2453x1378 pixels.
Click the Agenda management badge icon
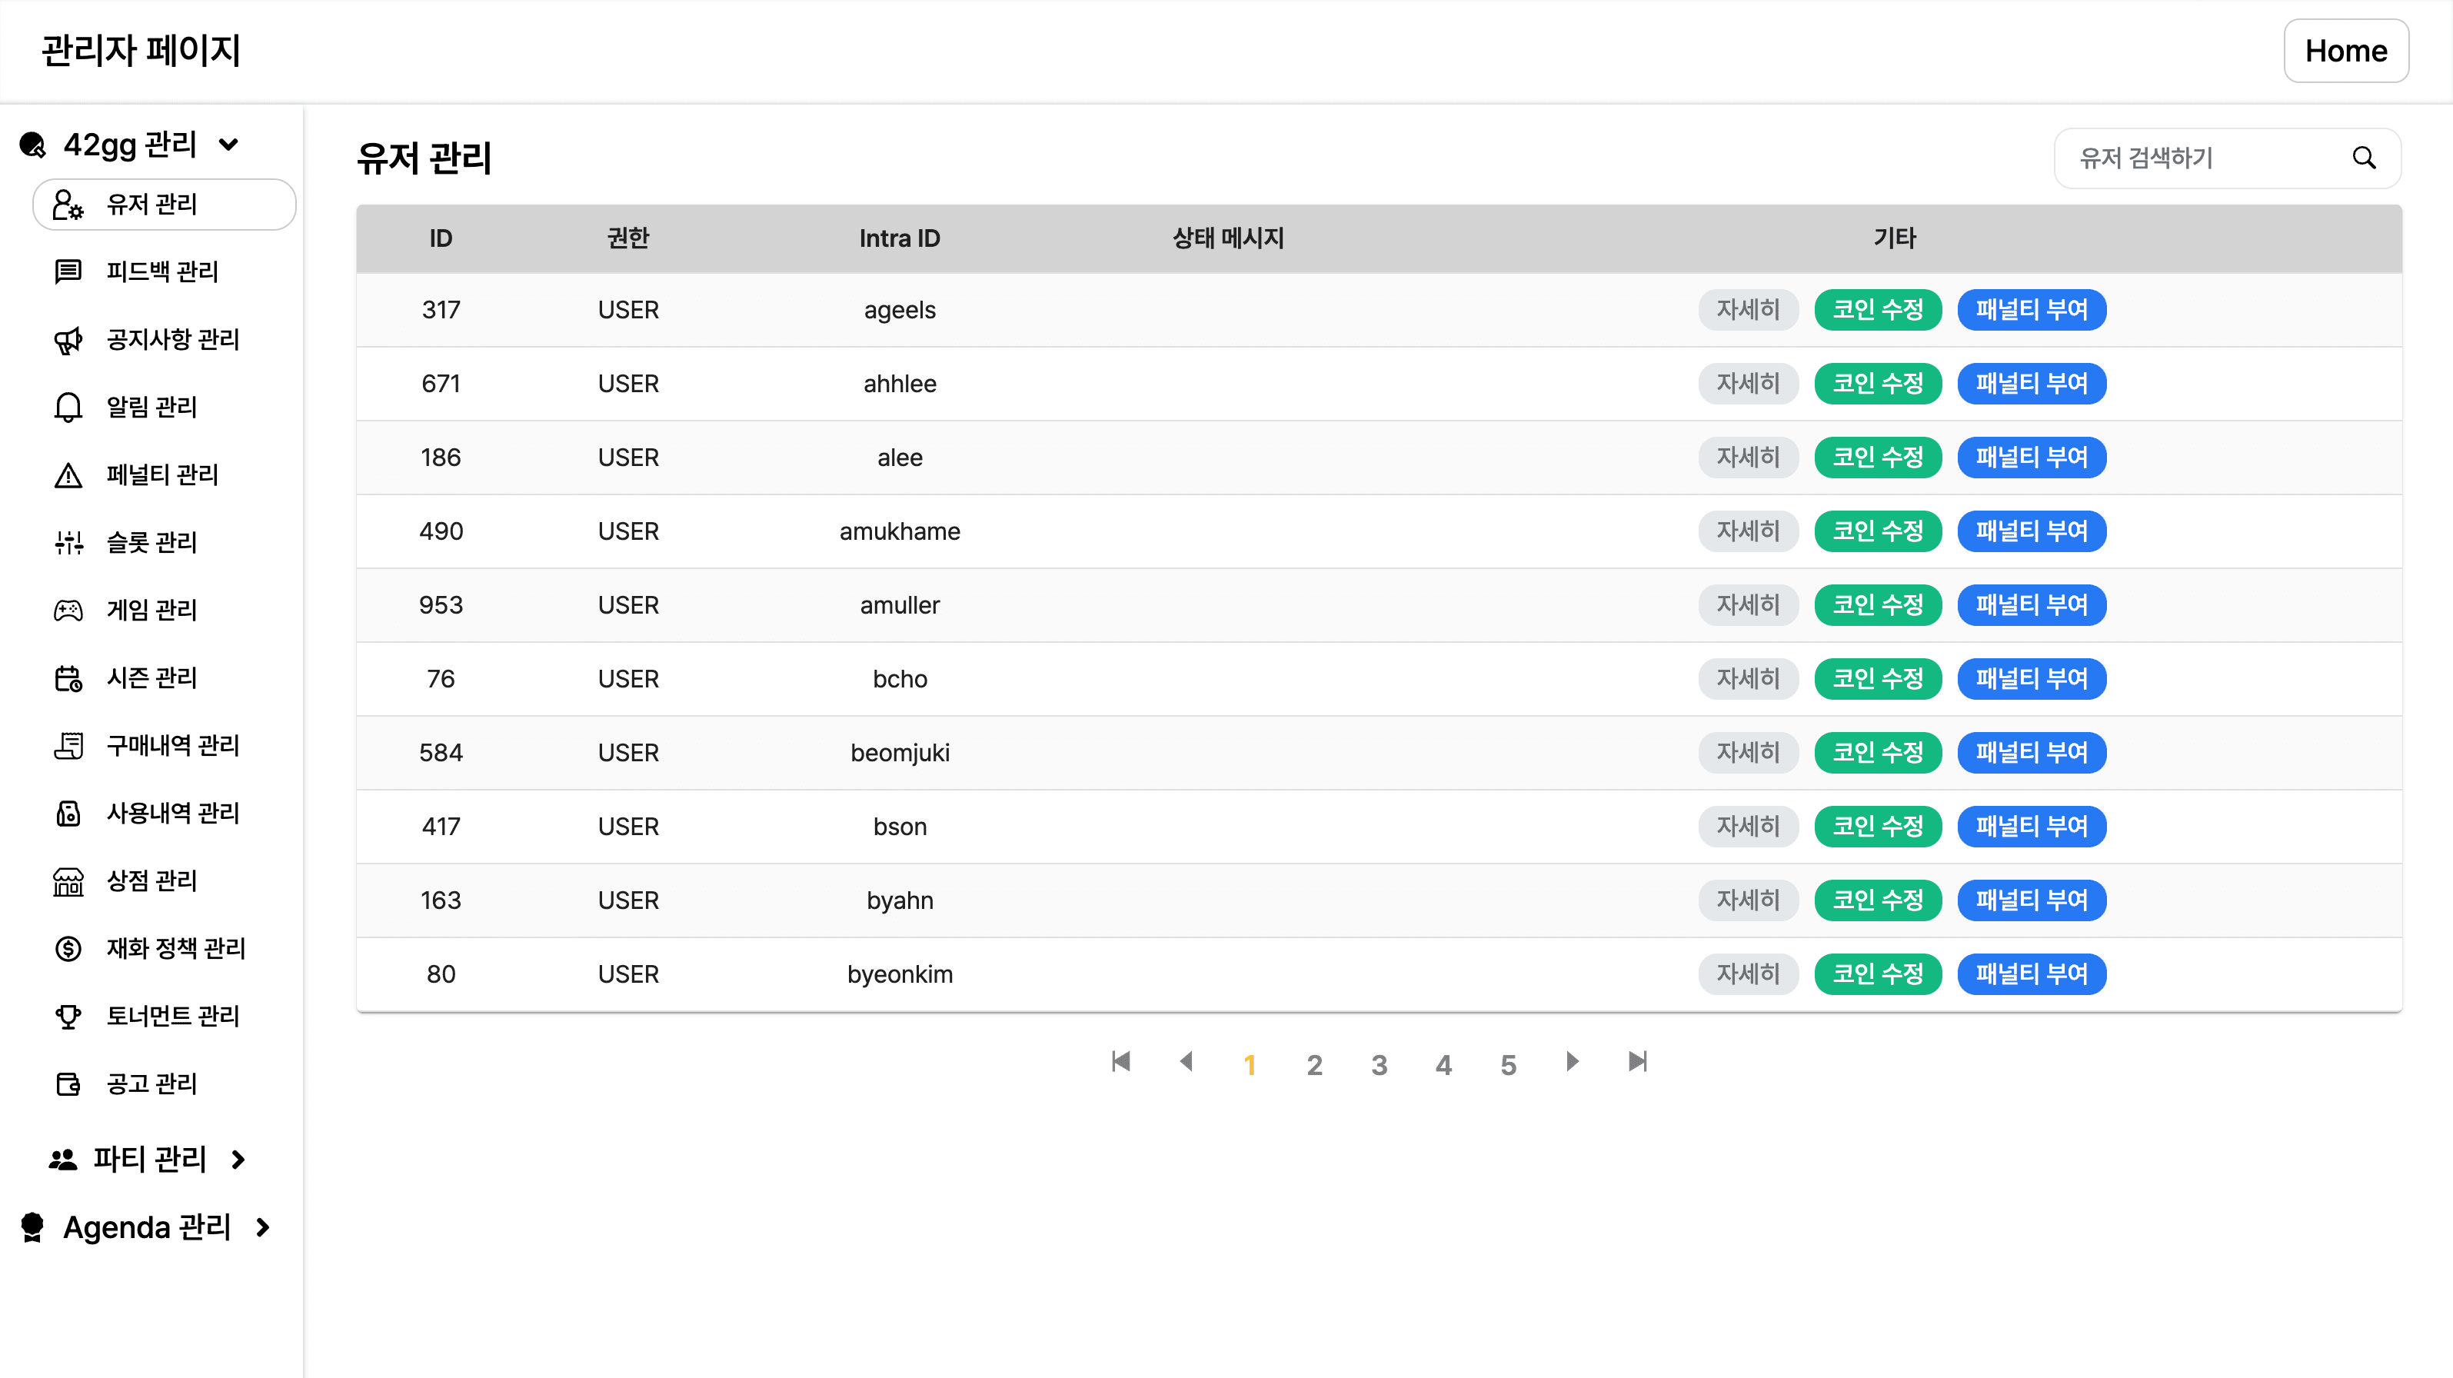coord(32,1227)
